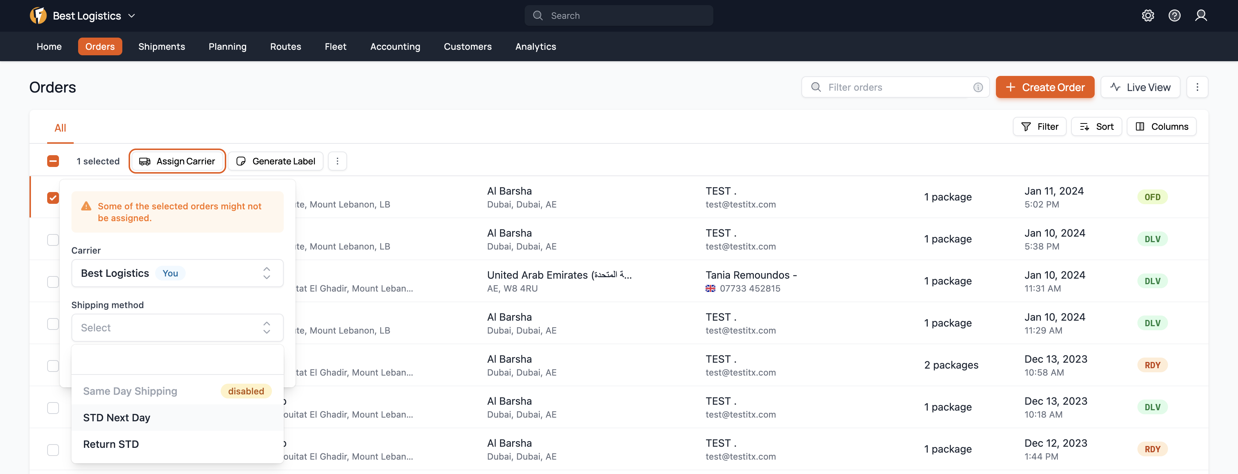The height and width of the screenshot is (474, 1238).
Task: Click the Best Logistics logo icon
Action: (38, 15)
